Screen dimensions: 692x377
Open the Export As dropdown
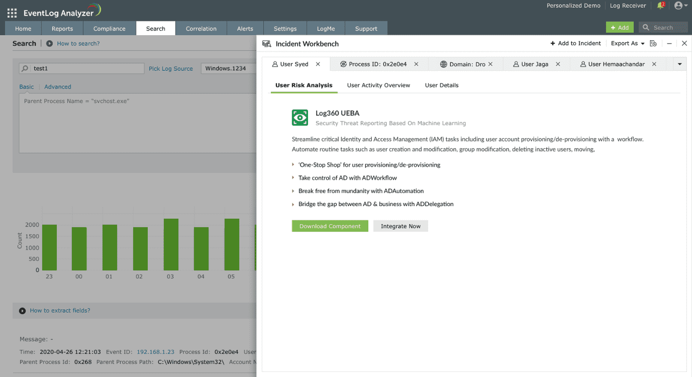(628, 44)
